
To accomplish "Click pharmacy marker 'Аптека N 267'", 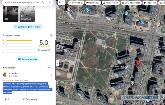I will click(x=69, y=9).
